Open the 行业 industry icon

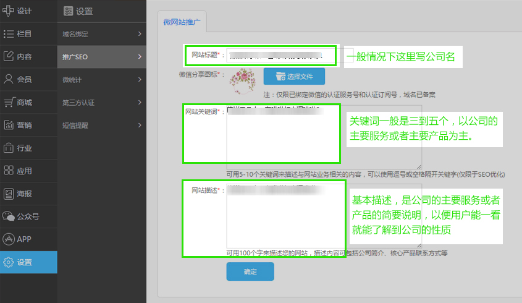9,148
